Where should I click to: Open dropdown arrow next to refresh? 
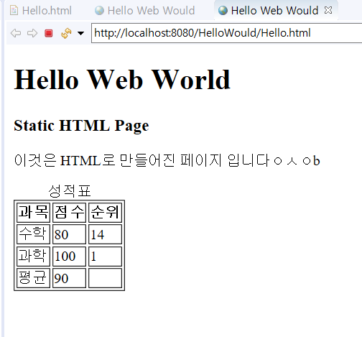point(81,33)
